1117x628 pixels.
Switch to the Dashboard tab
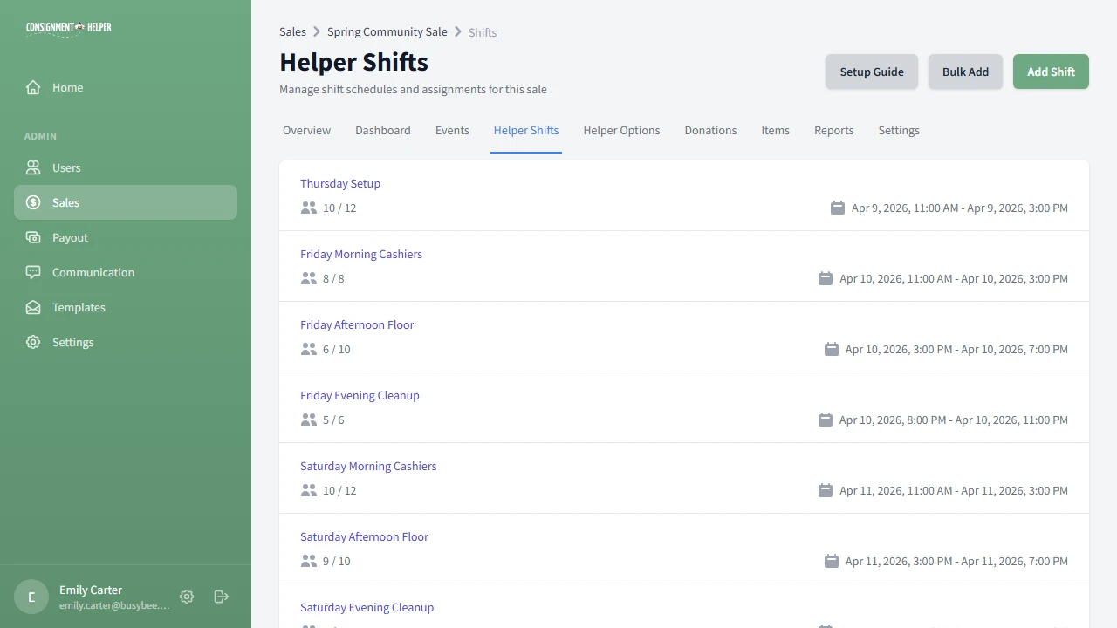click(382, 130)
